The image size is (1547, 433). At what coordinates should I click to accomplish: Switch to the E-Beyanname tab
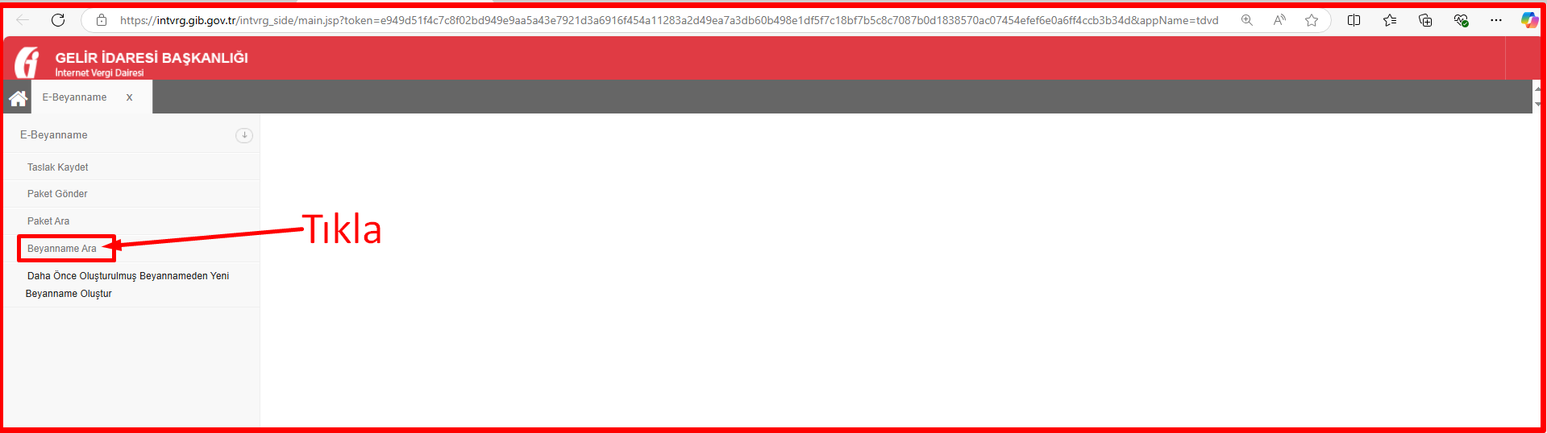[74, 97]
